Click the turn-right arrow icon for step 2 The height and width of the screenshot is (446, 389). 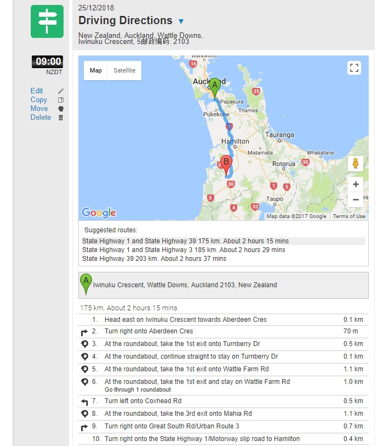click(84, 332)
